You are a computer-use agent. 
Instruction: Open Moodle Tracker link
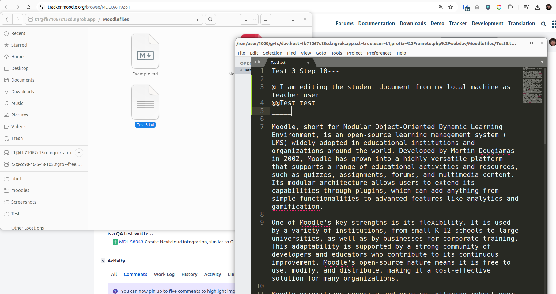[458, 23]
